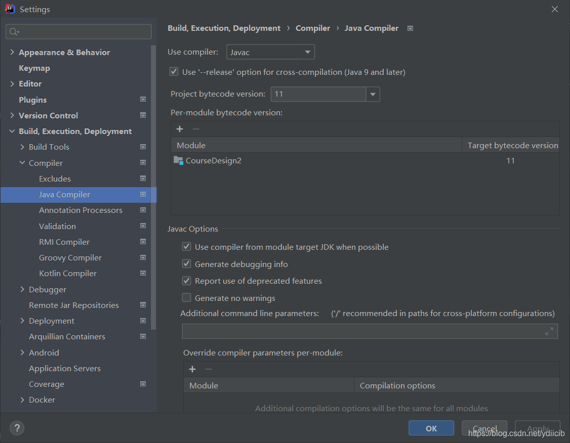Click the project-level icon beside Compiler
The image size is (570, 443).
click(143, 163)
